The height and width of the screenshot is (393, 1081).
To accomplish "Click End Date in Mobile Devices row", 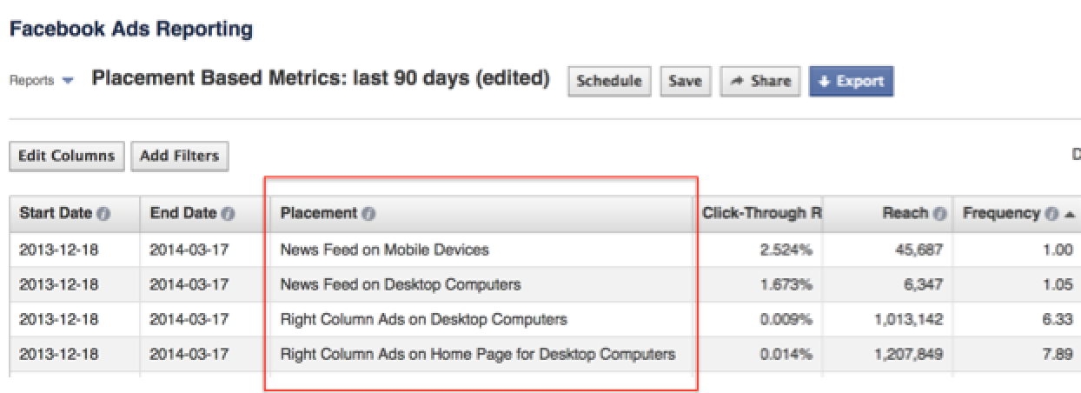I will click(x=189, y=250).
